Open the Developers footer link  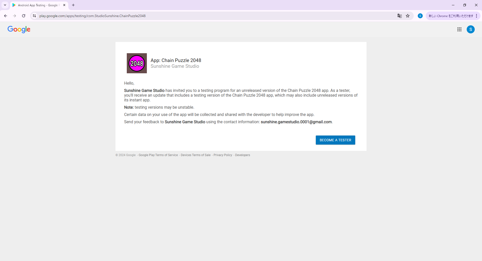243,155
